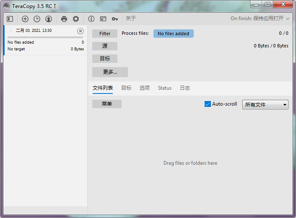Switch to the 选项 tab
296x218 pixels.
click(145, 88)
